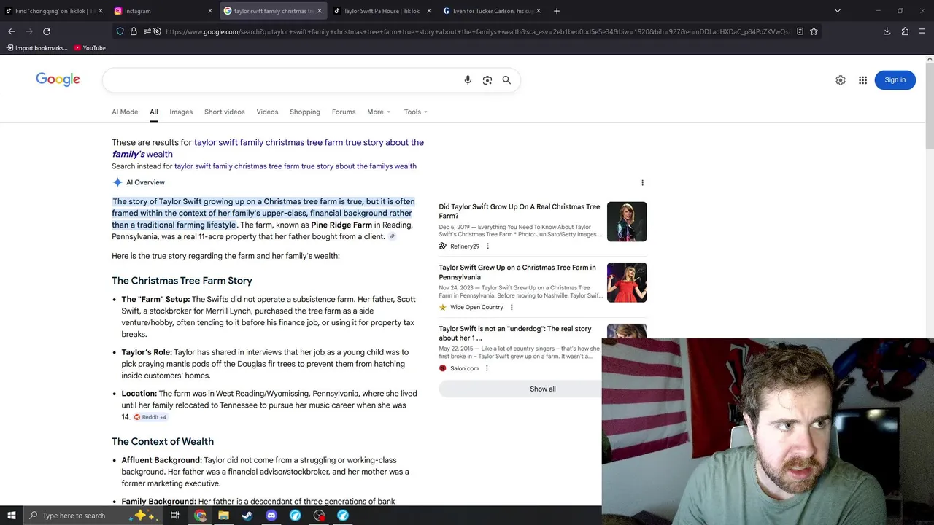Select the Short videos results tab
Viewport: 934px width, 525px height.
[224, 112]
